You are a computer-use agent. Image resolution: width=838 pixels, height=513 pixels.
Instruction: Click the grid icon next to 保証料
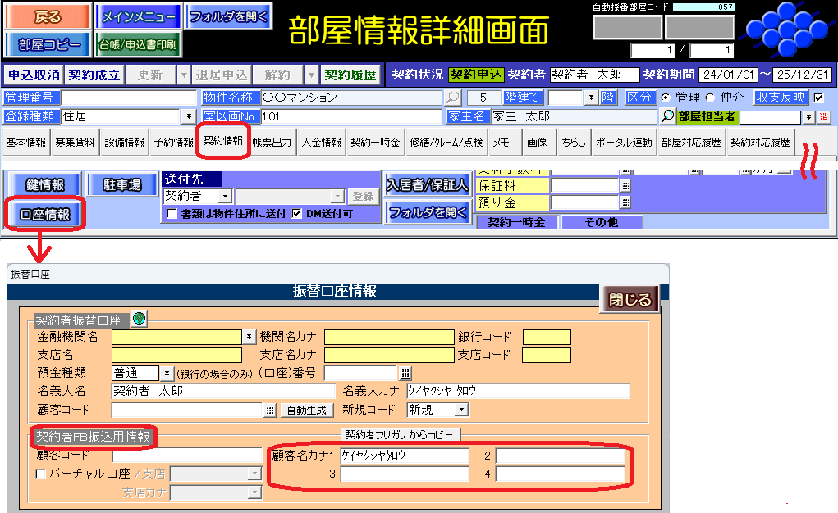coord(625,186)
